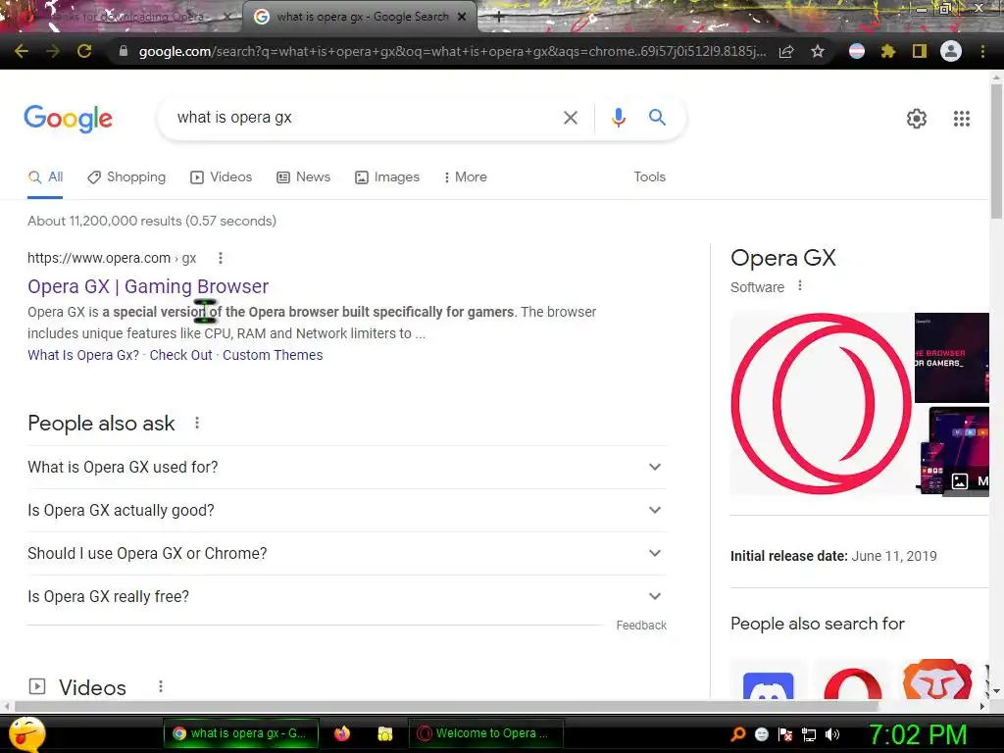Switch to Welcome to Opera taskbar window
This screenshot has width=1004, height=753.
(x=486, y=733)
